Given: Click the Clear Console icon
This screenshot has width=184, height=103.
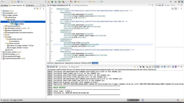Looking at the screenshot, I should point(147,67).
